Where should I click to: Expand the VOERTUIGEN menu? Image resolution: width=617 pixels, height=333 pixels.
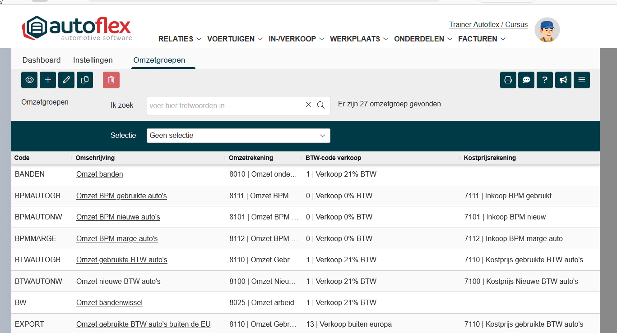pyautogui.click(x=235, y=39)
